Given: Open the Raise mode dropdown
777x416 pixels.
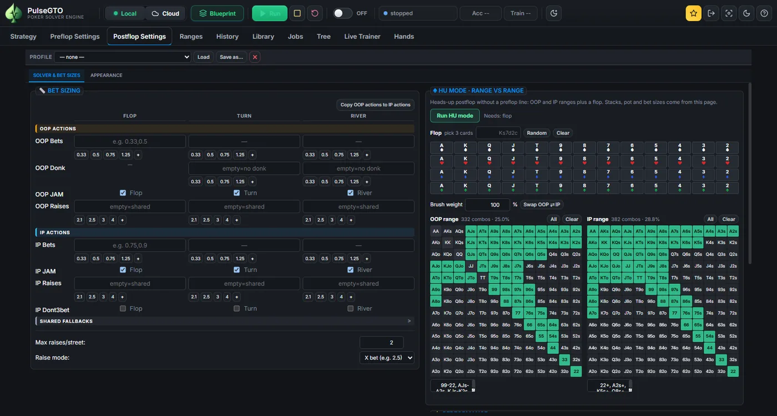Looking at the screenshot, I should tap(387, 358).
